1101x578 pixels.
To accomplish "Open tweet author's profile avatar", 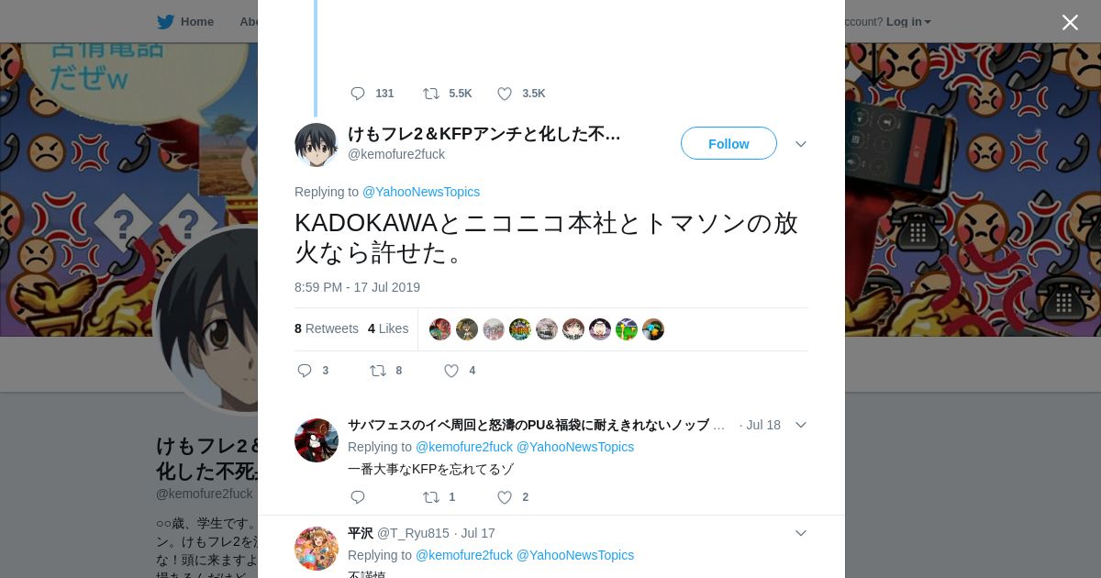I will 317,145.
